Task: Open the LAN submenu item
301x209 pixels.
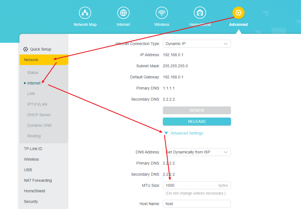Action: click(x=31, y=94)
